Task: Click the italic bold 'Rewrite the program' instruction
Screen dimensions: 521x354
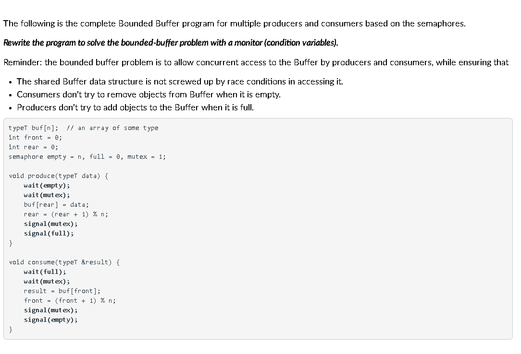Action: (x=171, y=43)
